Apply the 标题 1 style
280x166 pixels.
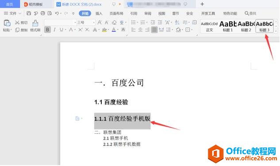point(228,26)
